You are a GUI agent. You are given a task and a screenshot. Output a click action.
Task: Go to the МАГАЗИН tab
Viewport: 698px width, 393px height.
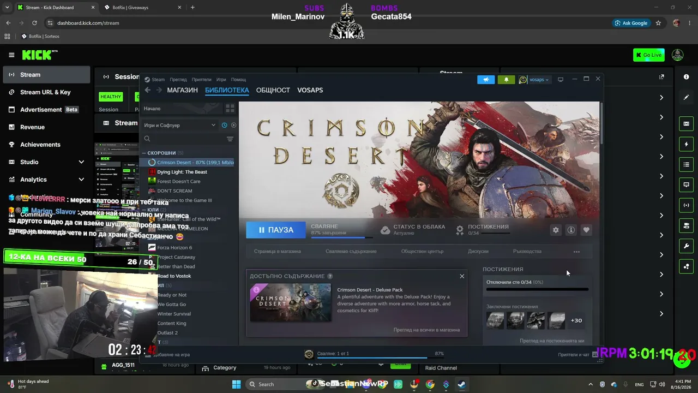[182, 90]
